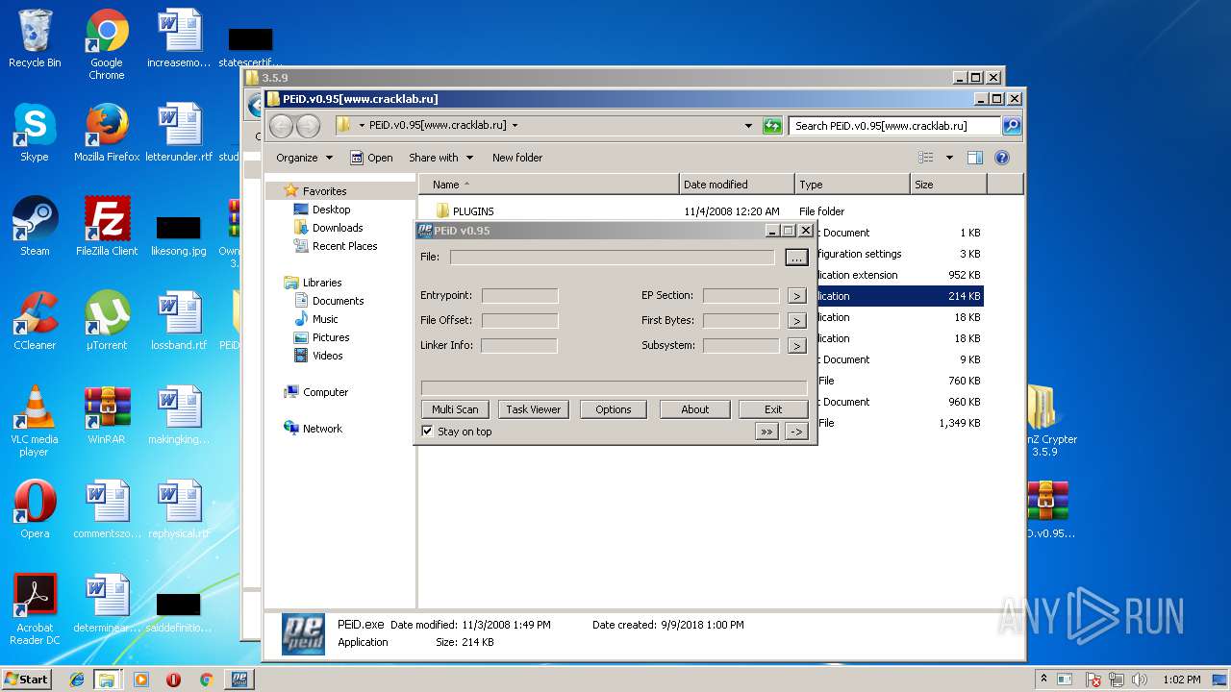Select the Skype desktop icon
The width and height of the screenshot is (1231, 692).
35,133
